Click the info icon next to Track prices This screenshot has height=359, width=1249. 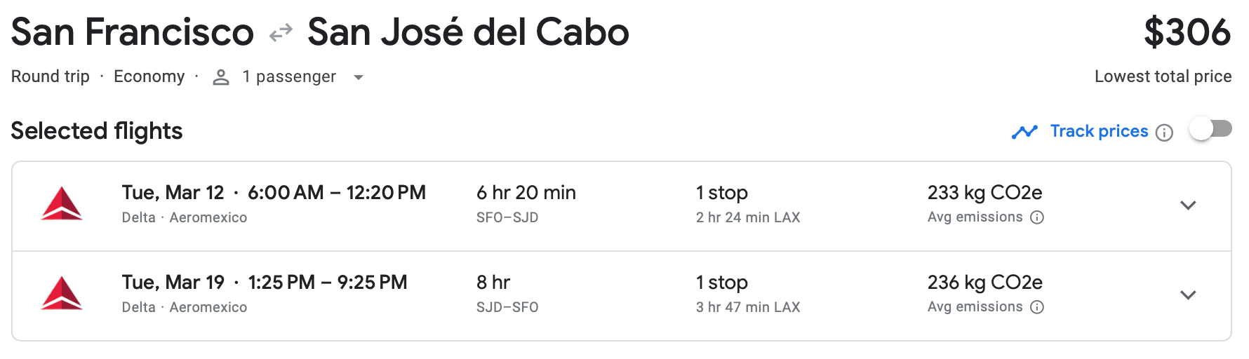coord(1164,133)
